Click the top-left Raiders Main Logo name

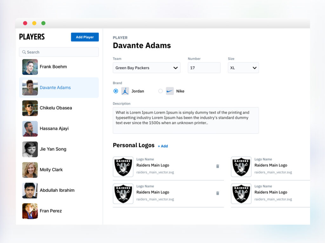[x=153, y=165]
